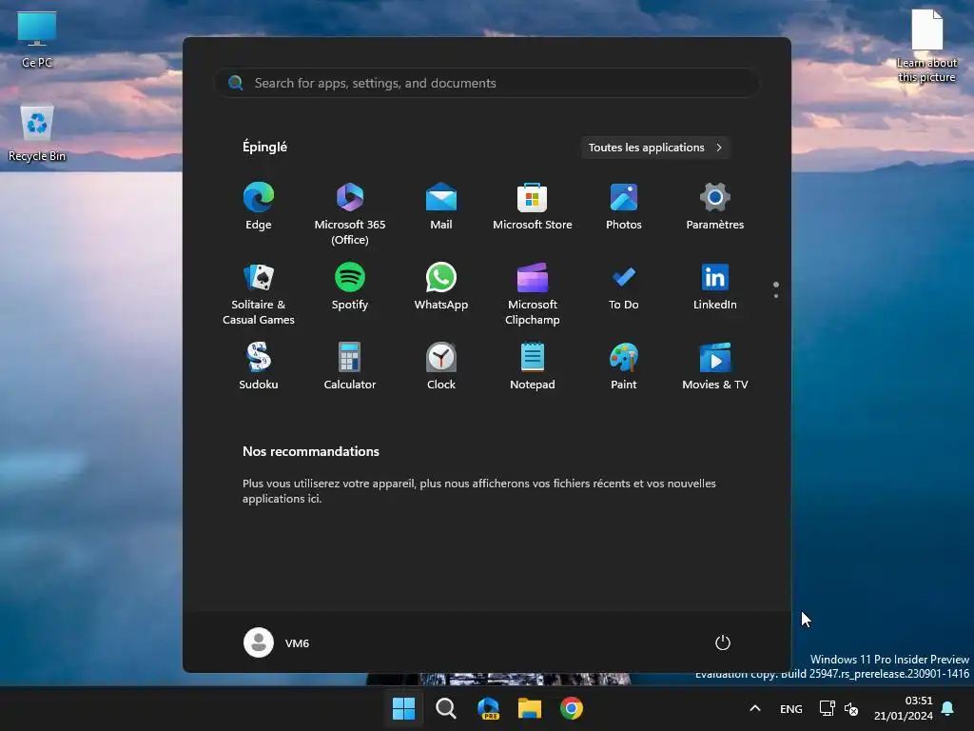
Task: Open the power options button
Action: (723, 642)
